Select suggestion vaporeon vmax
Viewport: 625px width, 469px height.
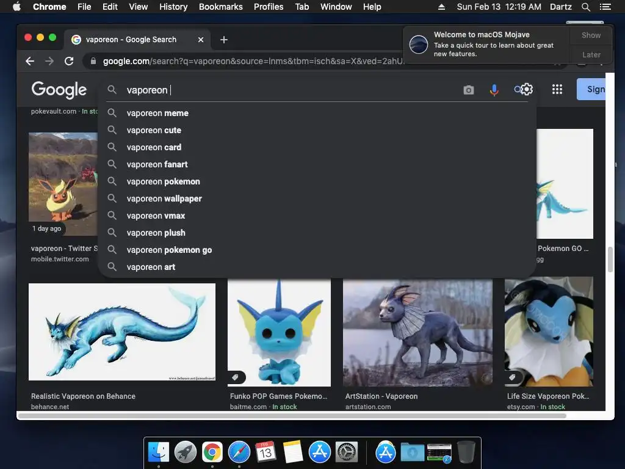(317, 216)
